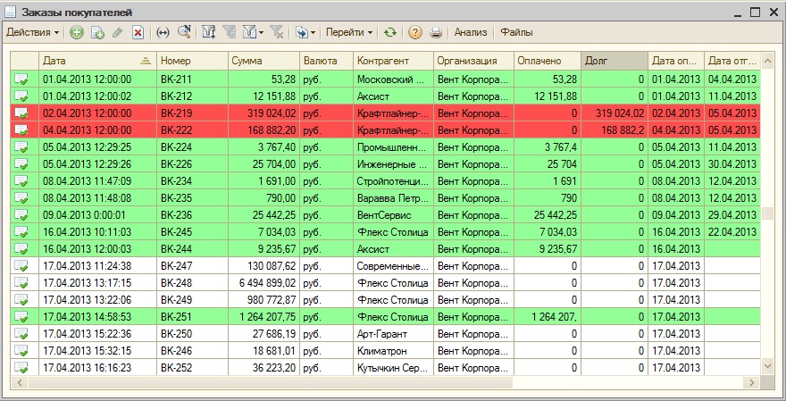This screenshot has width=786, height=401.
Task: Select order number ВК-219 cell
Action: tap(193, 113)
